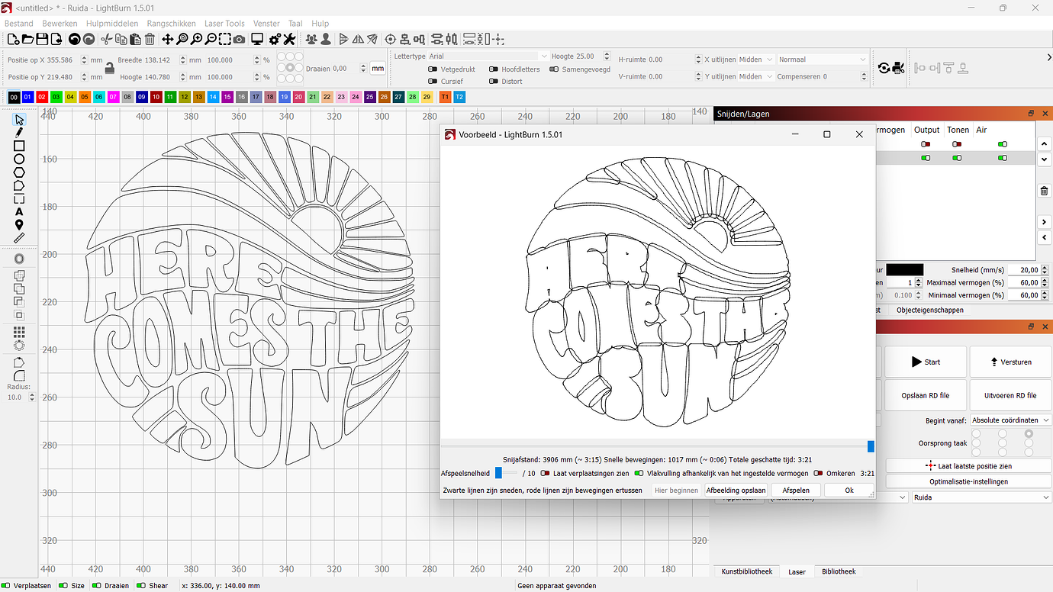
Task: Toggle the Distort switch
Action: 494,81
